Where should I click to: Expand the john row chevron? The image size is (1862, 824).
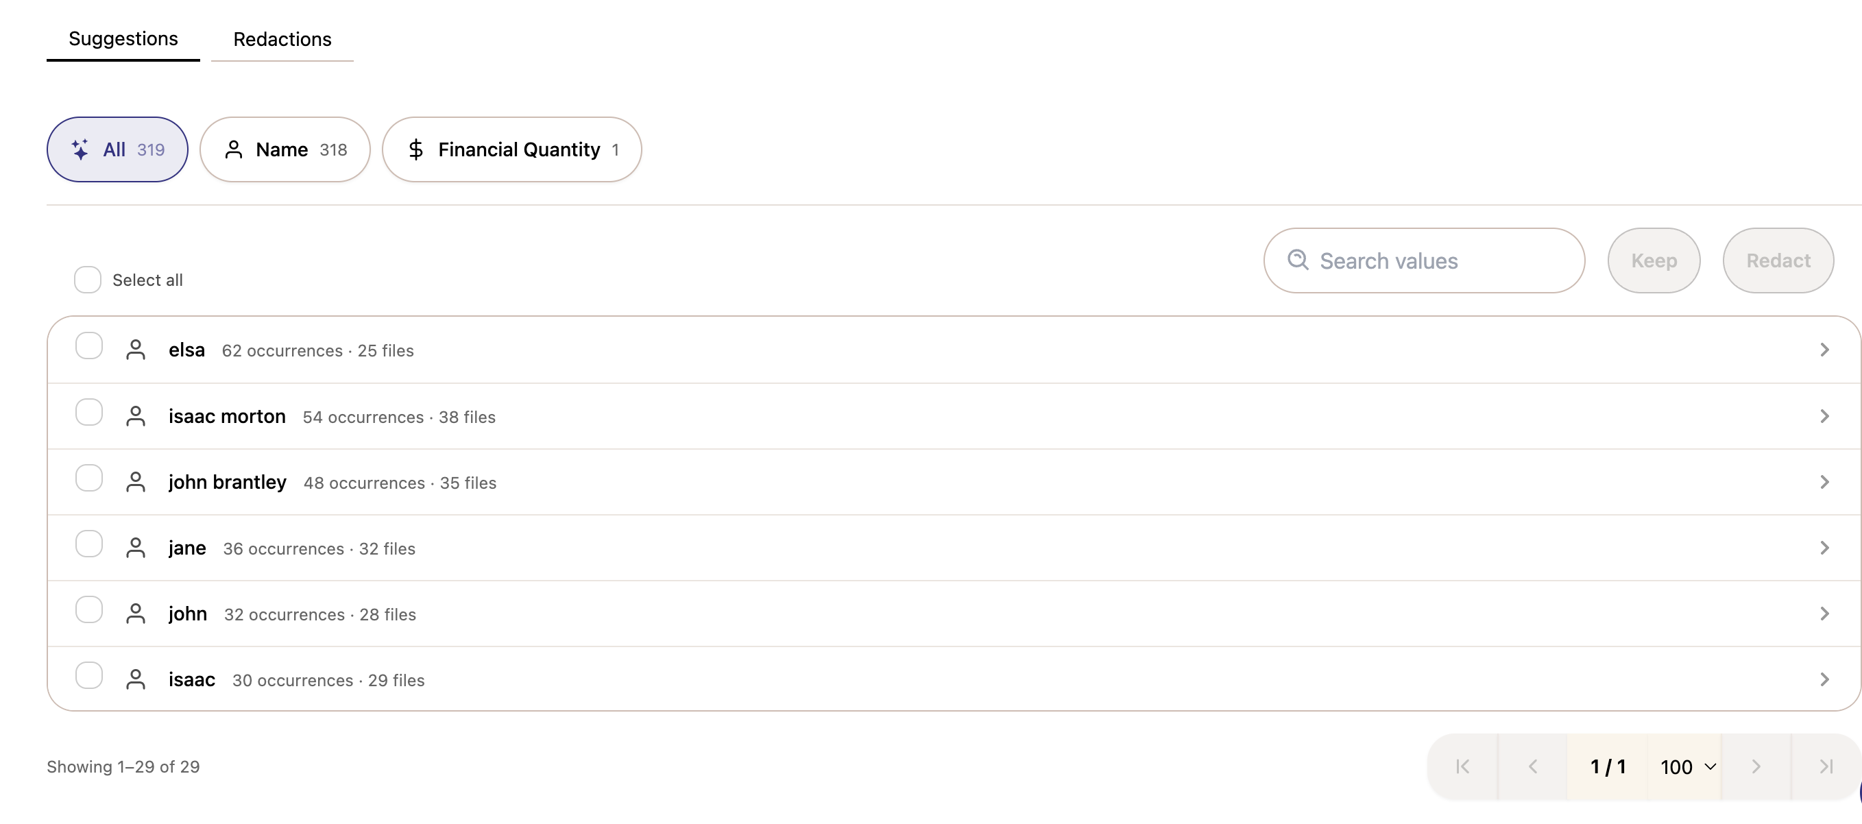[x=1824, y=614]
